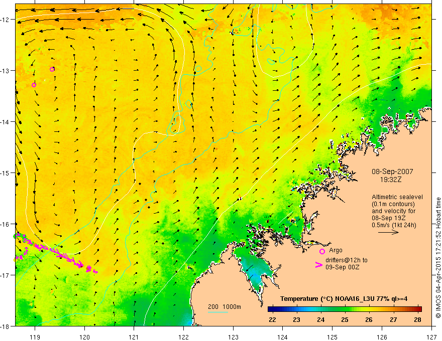Click the cyan 200 1000m isobath legend line

(218, 312)
